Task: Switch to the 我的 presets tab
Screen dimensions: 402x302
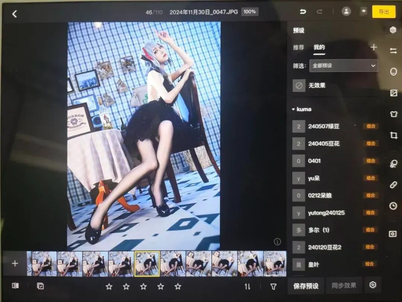Action: click(x=319, y=47)
